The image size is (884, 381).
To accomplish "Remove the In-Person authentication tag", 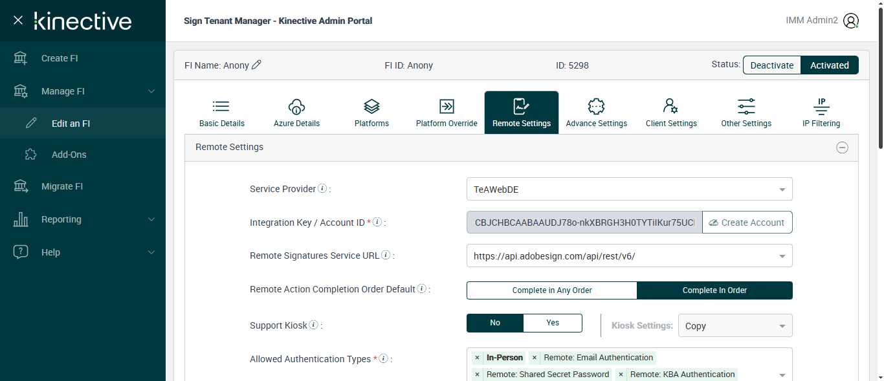I will 477,358.
